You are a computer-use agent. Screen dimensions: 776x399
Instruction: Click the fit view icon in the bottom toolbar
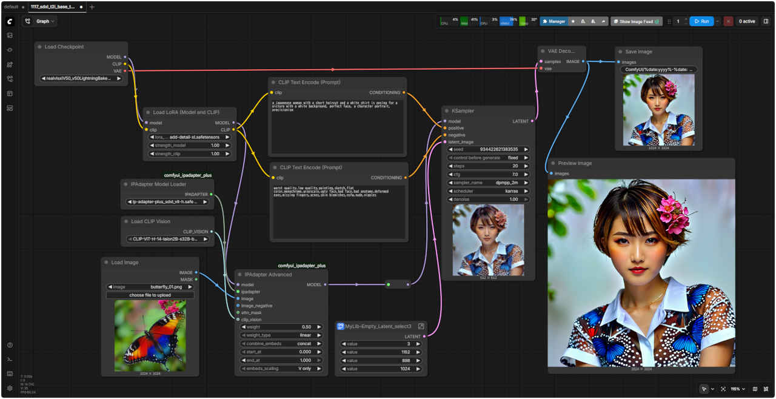723,389
